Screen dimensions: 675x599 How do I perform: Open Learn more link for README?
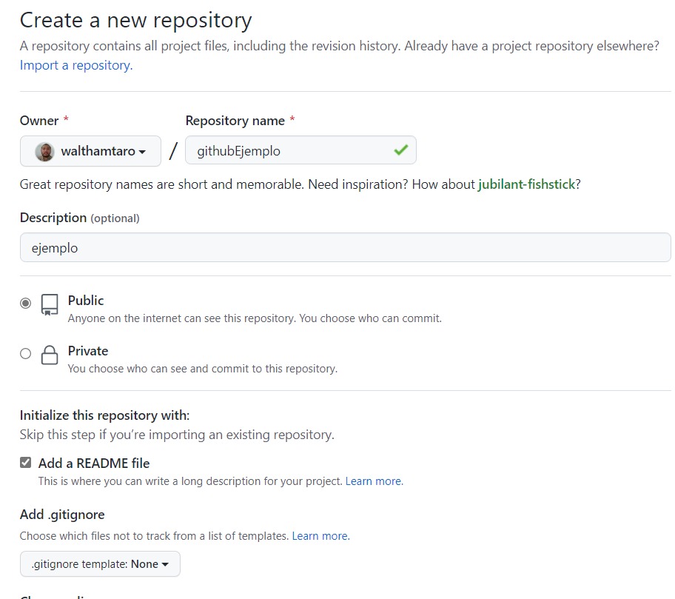(374, 481)
